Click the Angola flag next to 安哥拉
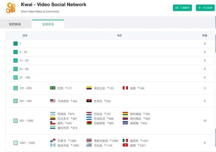Viewport: 216px width, 152px height. 89,101
